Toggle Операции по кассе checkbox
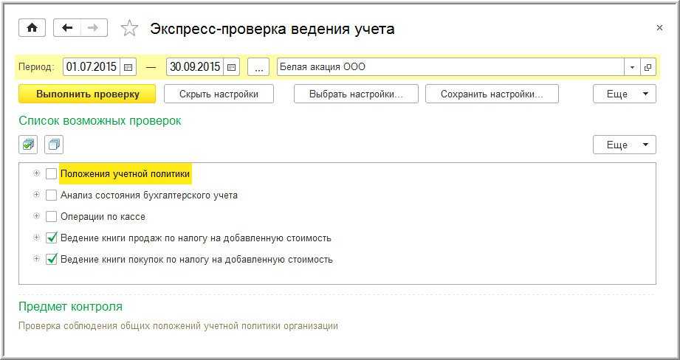The width and height of the screenshot is (680, 360). tap(51, 217)
